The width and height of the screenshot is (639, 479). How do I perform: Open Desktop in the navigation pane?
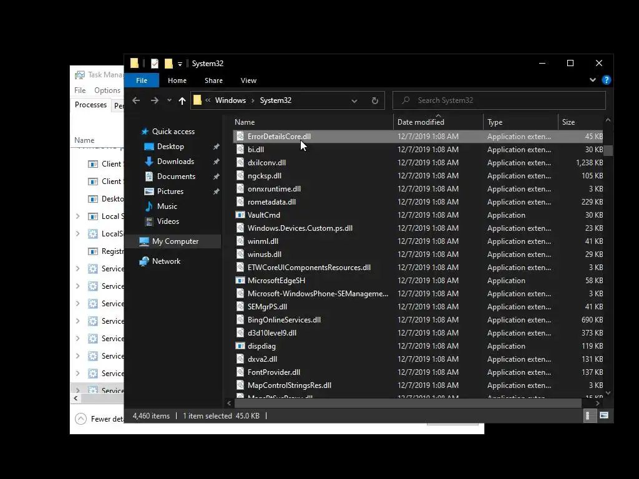tap(170, 146)
